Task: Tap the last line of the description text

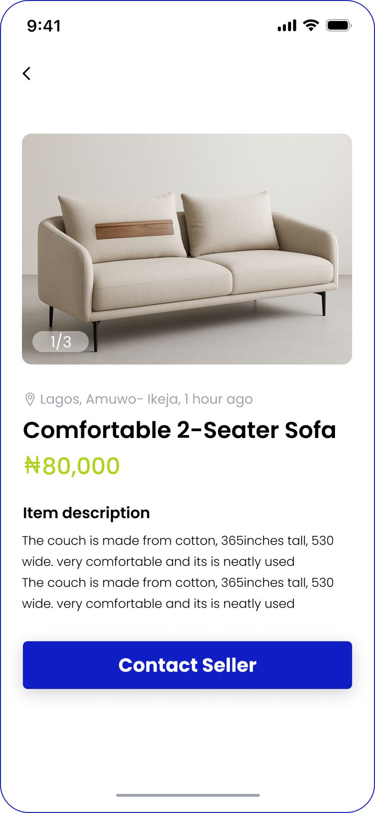Action: [x=158, y=604]
